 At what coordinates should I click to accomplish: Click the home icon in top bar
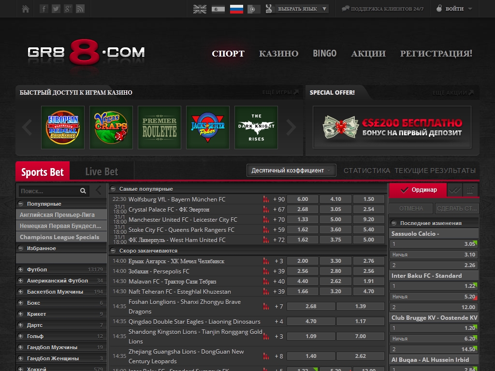(26, 9)
